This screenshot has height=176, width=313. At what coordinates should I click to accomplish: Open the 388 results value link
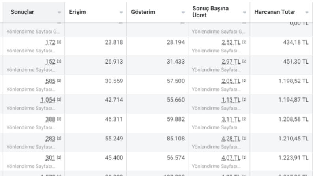pyautogui.click(x=50, y=119)
